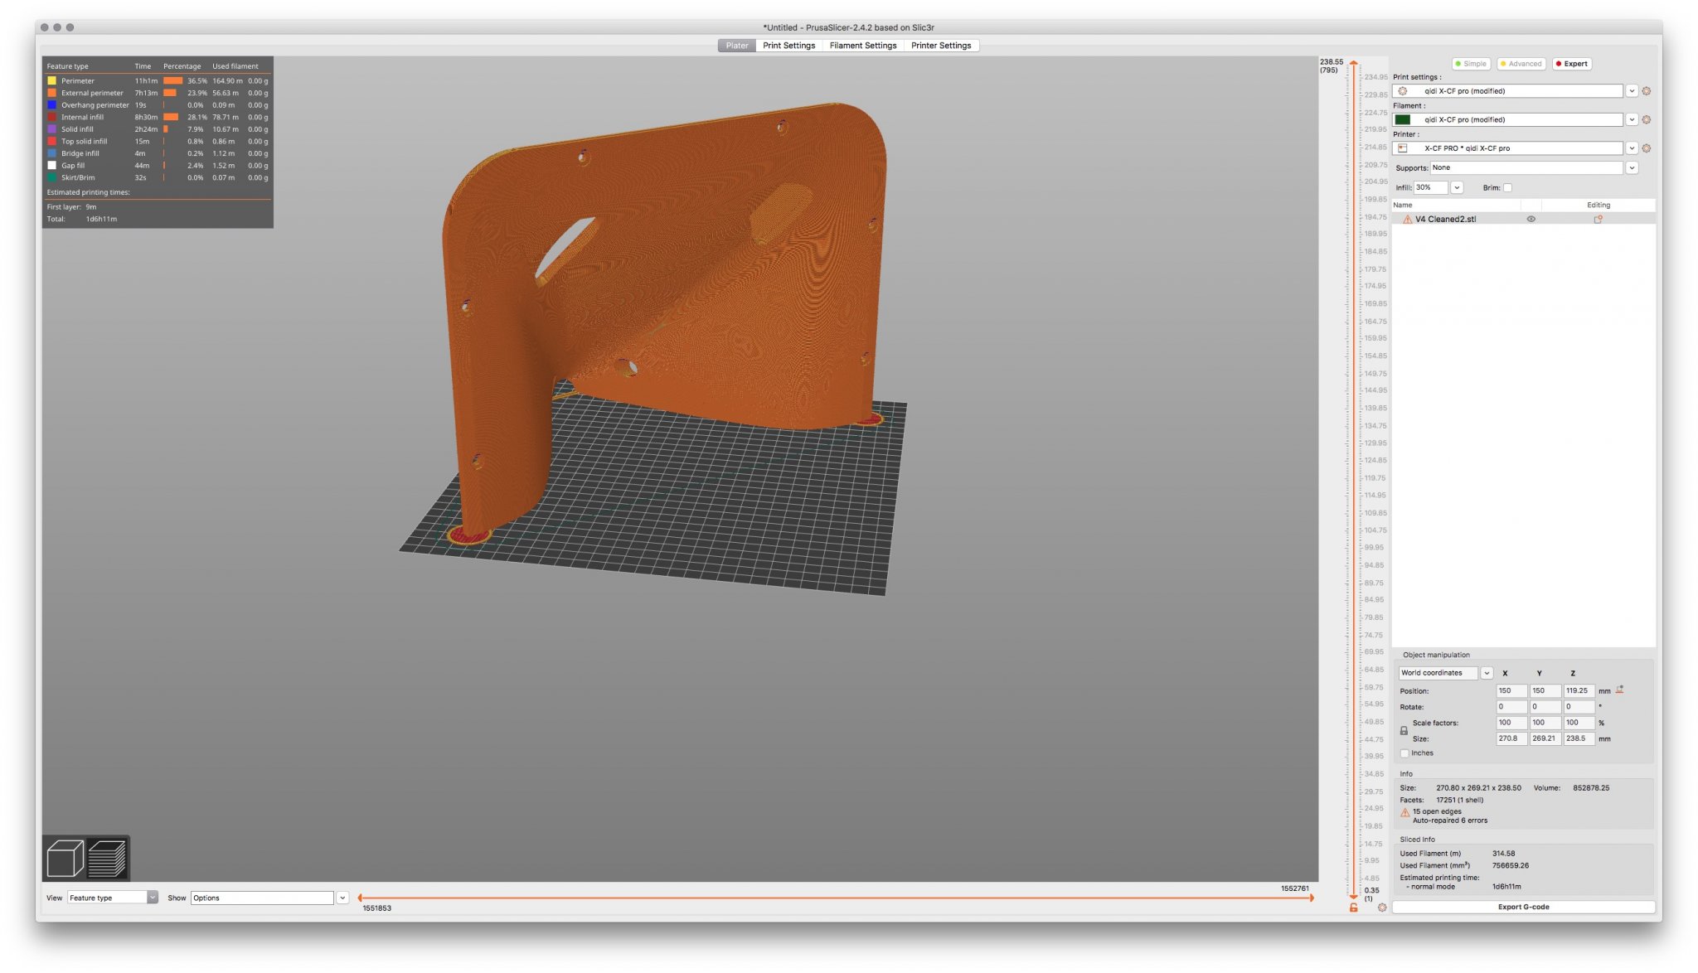Open vertical slider settings cog icon
Viewport: 1698px width, 973px height.
pos(1381,908)
